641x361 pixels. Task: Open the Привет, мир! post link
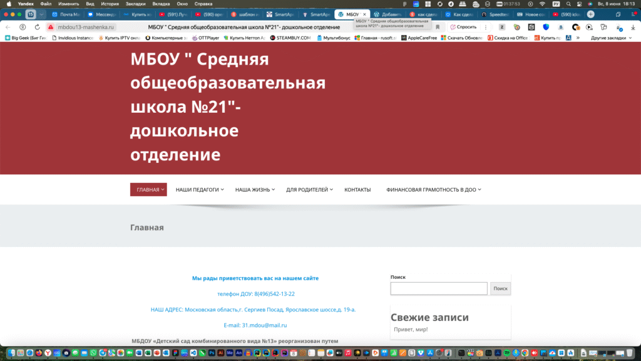click(x=411, y=330)
